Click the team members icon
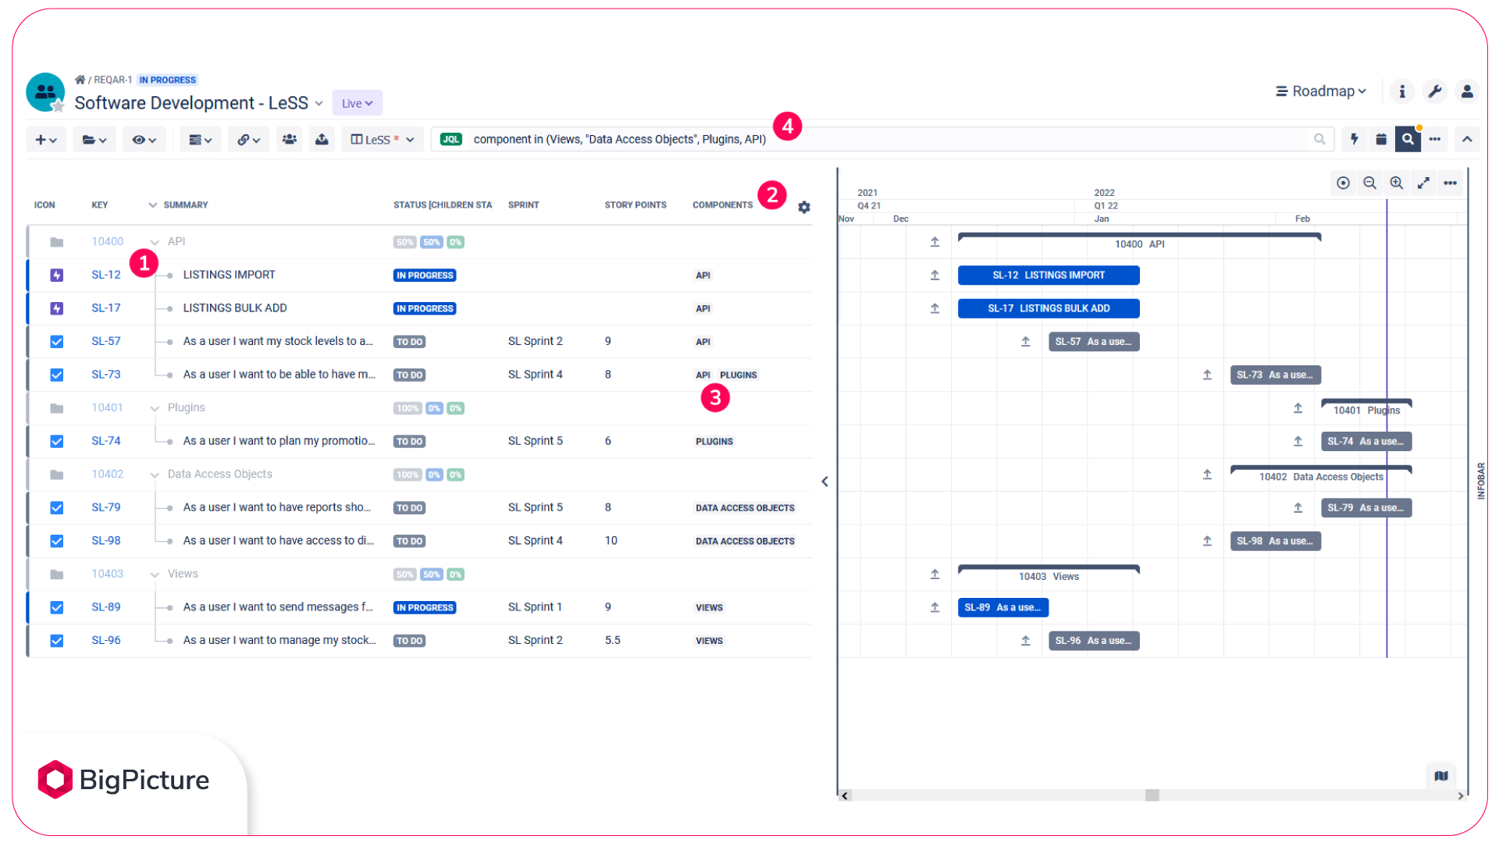 coord(290,140)
